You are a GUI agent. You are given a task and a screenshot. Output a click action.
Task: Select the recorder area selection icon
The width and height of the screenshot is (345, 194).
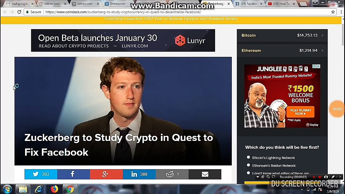click(273, 177)
